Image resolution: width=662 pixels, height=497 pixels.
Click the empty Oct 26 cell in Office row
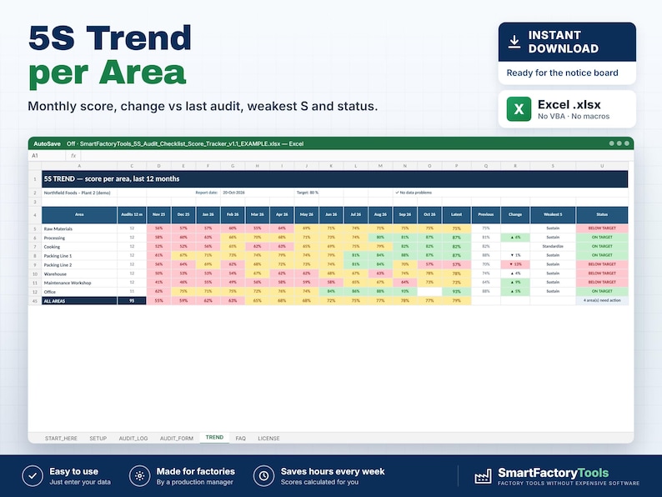tap(429, 292)
